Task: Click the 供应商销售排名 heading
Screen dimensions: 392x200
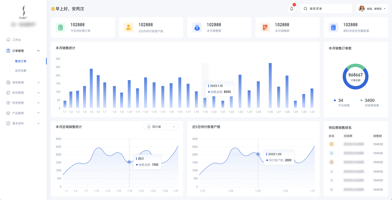Action: [x=340, y=128]
